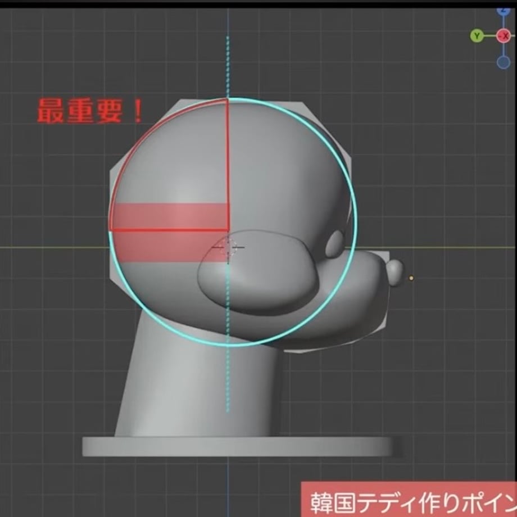This screenshot has height=517, width=517.
Task: Select the oval muzzle mesh on head
Action: [x=259, y=273]
